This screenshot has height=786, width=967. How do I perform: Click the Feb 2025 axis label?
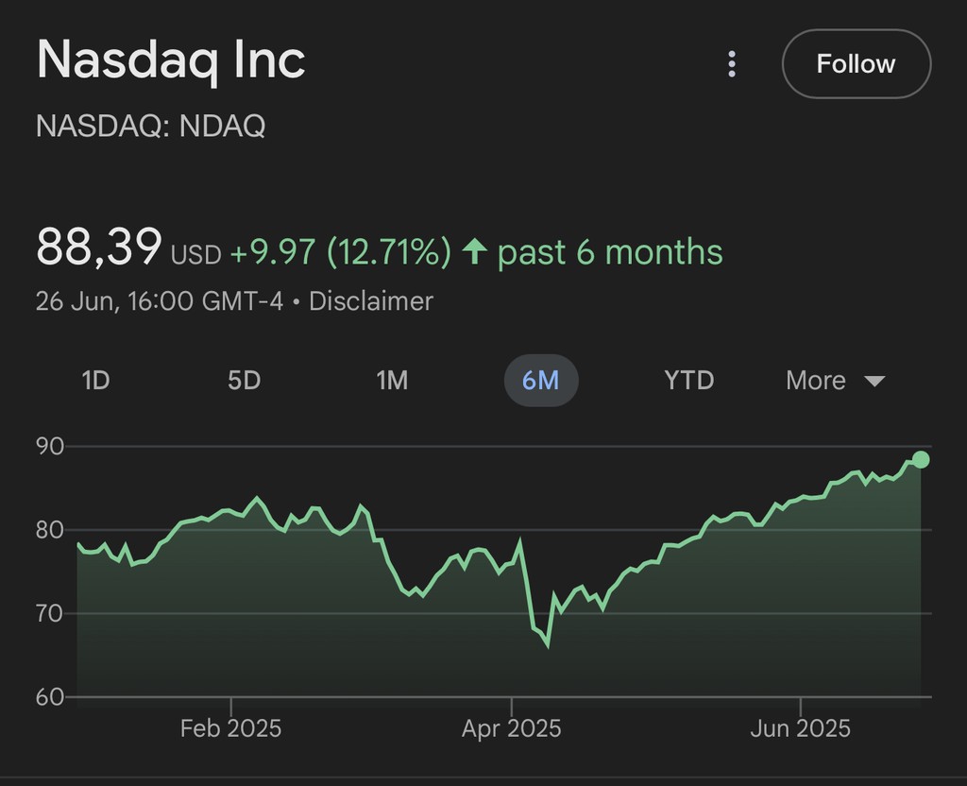230,728
